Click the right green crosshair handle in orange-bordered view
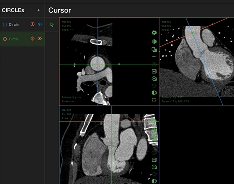 click(119, 64)
